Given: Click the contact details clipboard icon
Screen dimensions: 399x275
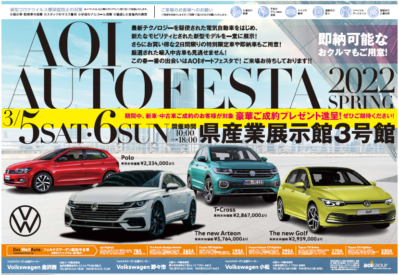Looking at the screenshot, I should point(318,12).
